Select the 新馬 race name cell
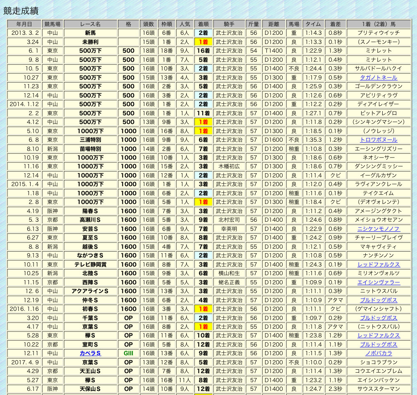 (90, 33)
